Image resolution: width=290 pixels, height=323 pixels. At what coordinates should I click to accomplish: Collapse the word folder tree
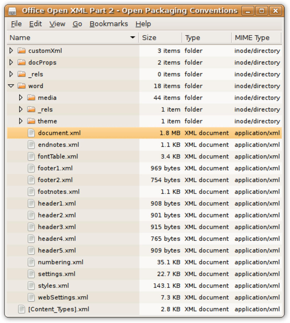[x=11, y=86]
